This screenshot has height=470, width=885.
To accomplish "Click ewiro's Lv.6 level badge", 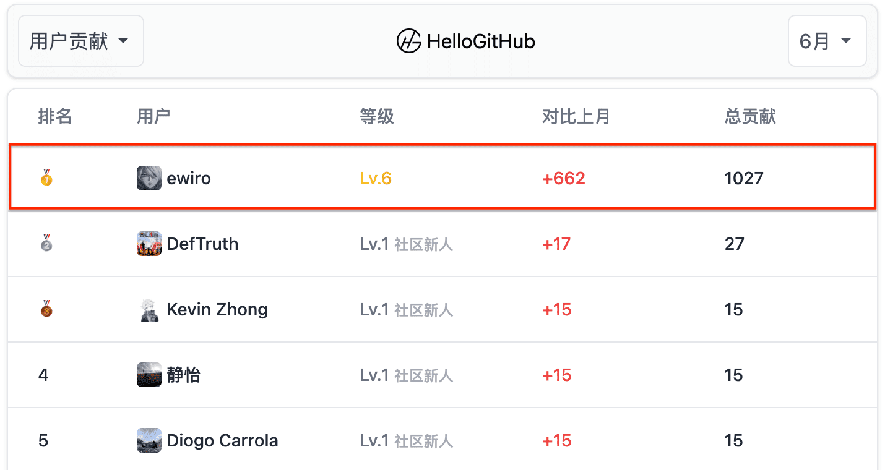I will coord(376,179).
